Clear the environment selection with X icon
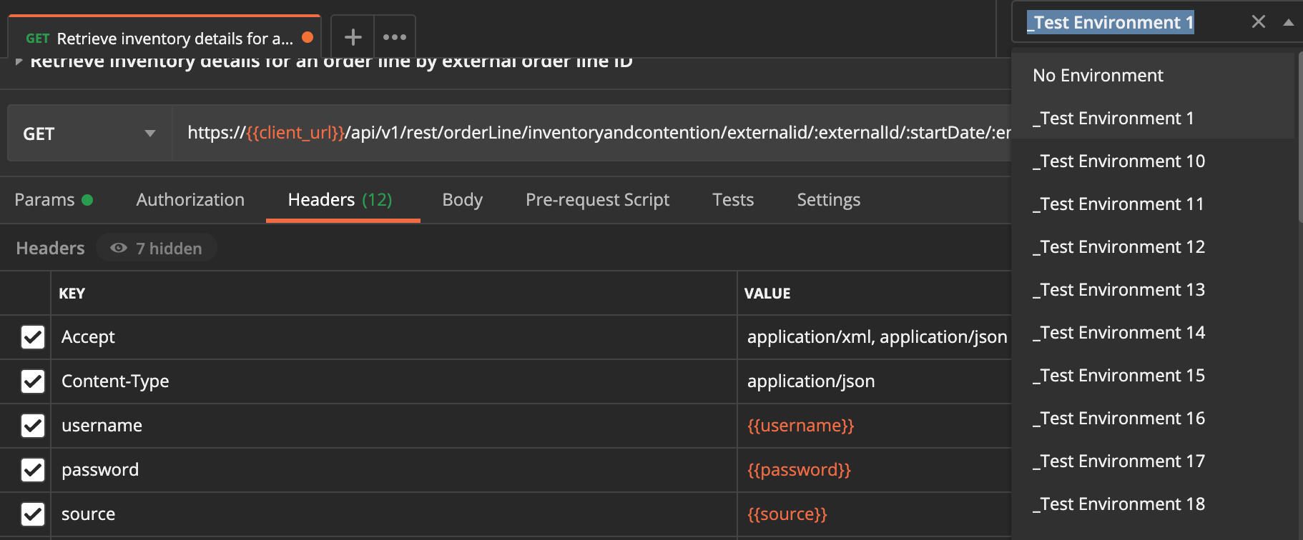Viewport: 1303px width, 540px height. coord(1258,22)
